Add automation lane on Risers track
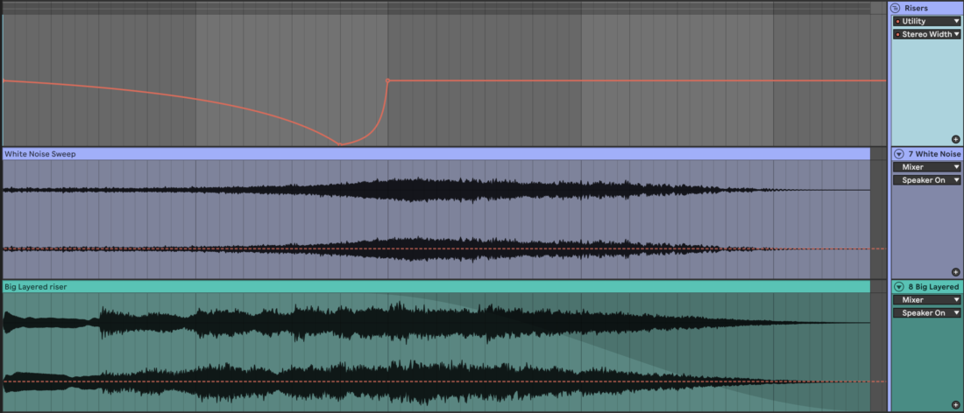964x413 pixels. 955,139
